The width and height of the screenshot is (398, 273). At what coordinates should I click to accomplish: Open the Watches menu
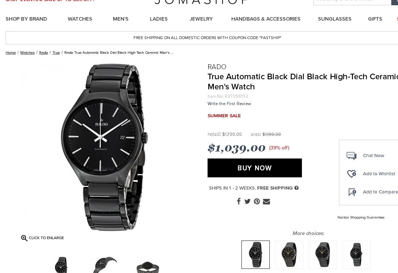click(80, 19)
